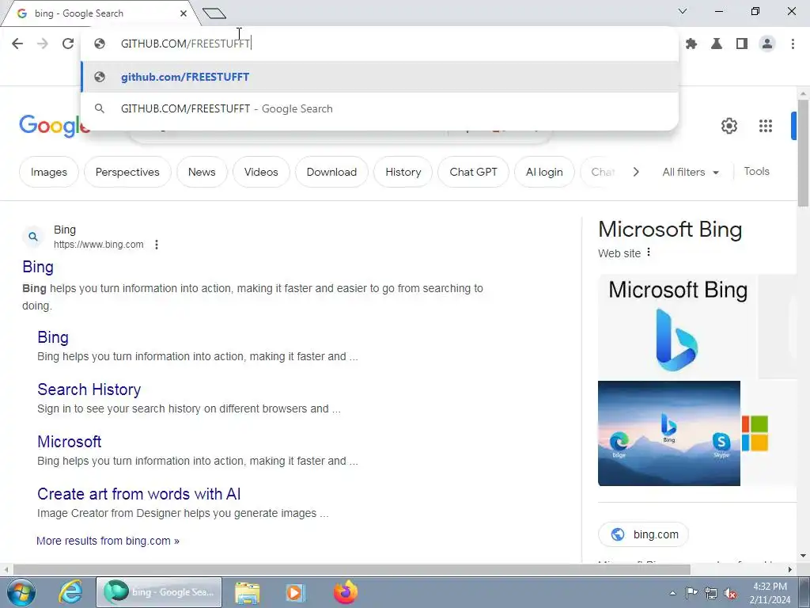Click the bing.com URL under Bing

[99, 245]
